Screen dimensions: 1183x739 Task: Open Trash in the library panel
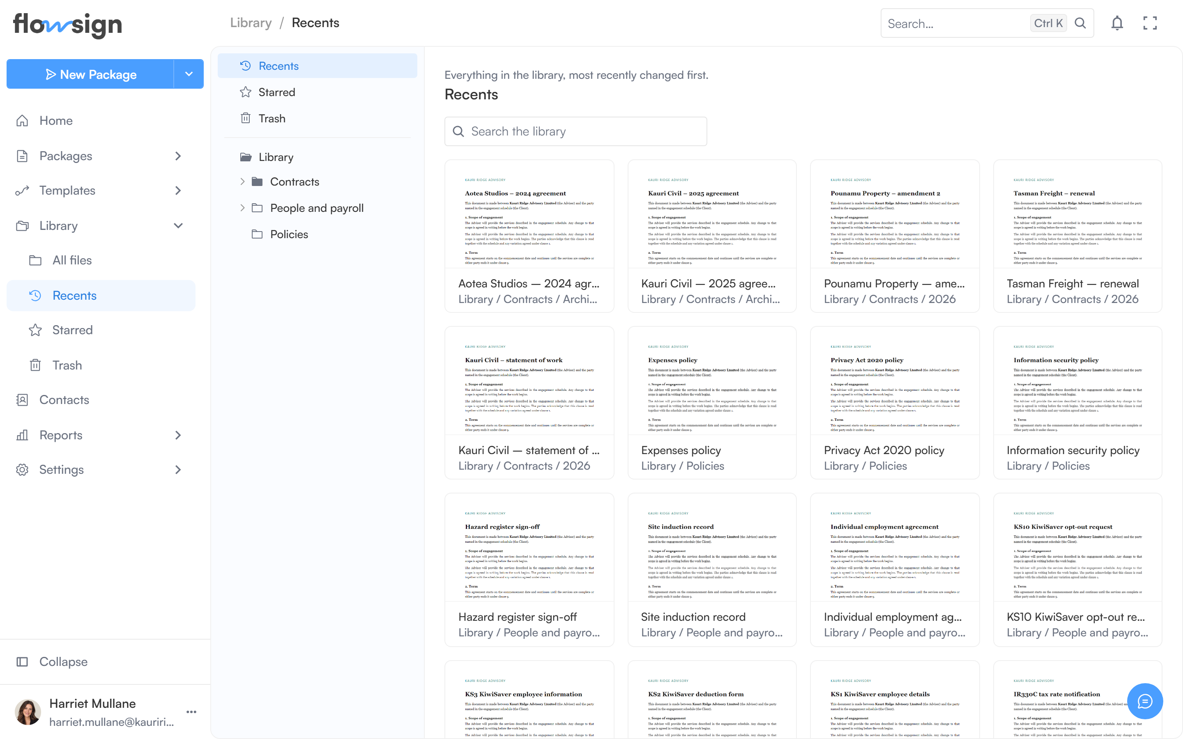[317, 118]
